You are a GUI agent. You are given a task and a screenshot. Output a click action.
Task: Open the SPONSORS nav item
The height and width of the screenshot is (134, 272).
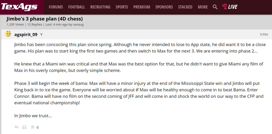[164, 7]
